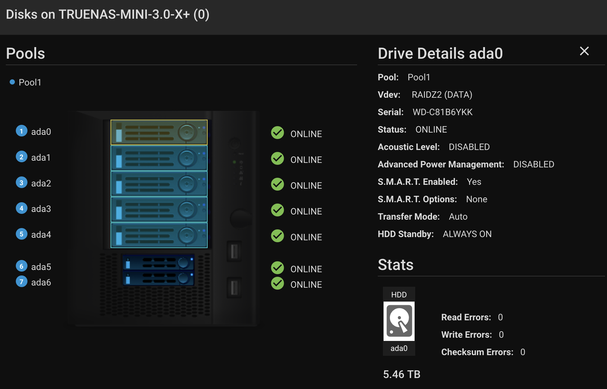Click the green check icon for ada0
The image size is (607, 389).
(x=277, y=133)
